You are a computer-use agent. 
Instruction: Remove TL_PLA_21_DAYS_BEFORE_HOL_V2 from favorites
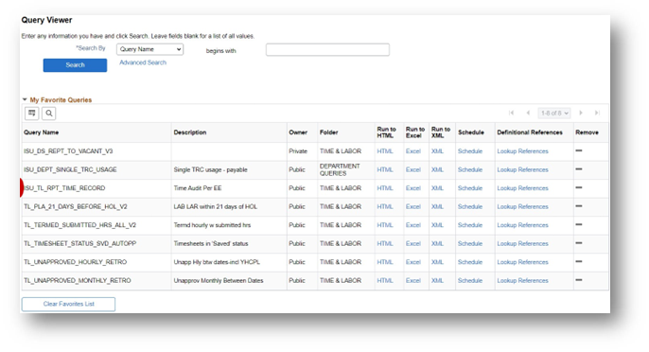579,206
